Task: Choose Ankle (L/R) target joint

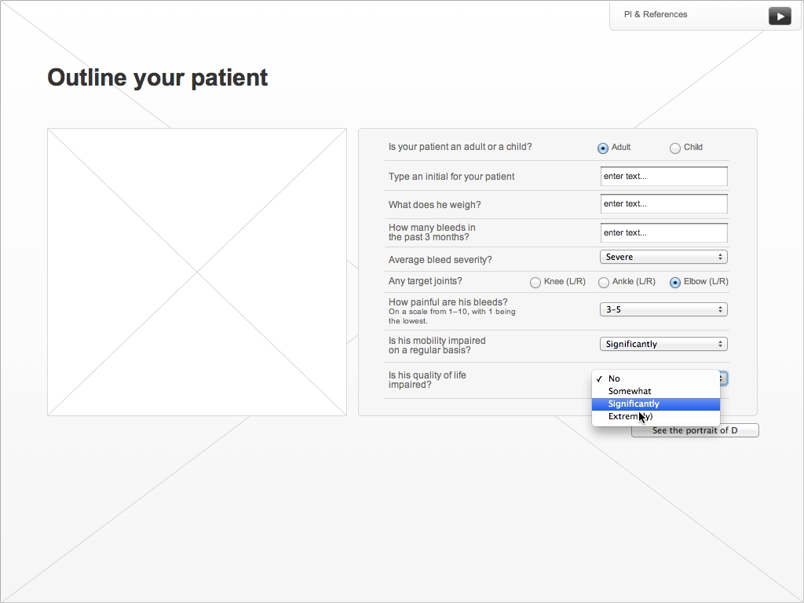Action: pos(604,283)
